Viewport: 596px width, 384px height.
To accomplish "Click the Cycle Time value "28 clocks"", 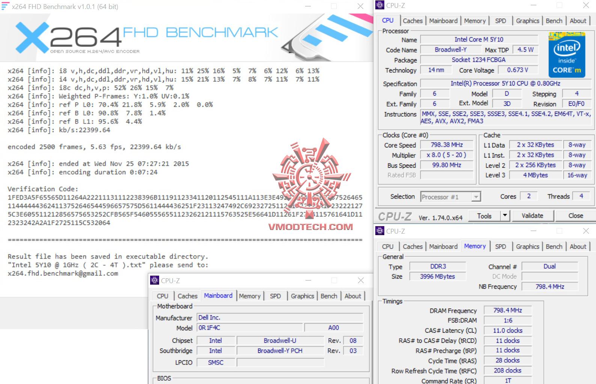I will tap(508, 360).
